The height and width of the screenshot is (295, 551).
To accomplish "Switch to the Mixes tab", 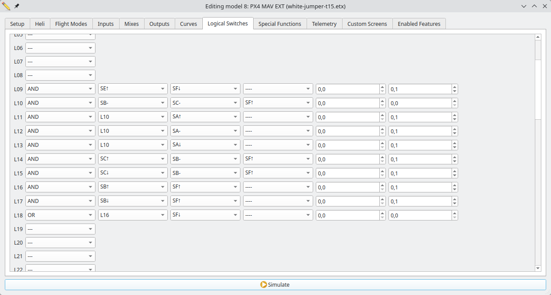I will (x=131, y=24).
